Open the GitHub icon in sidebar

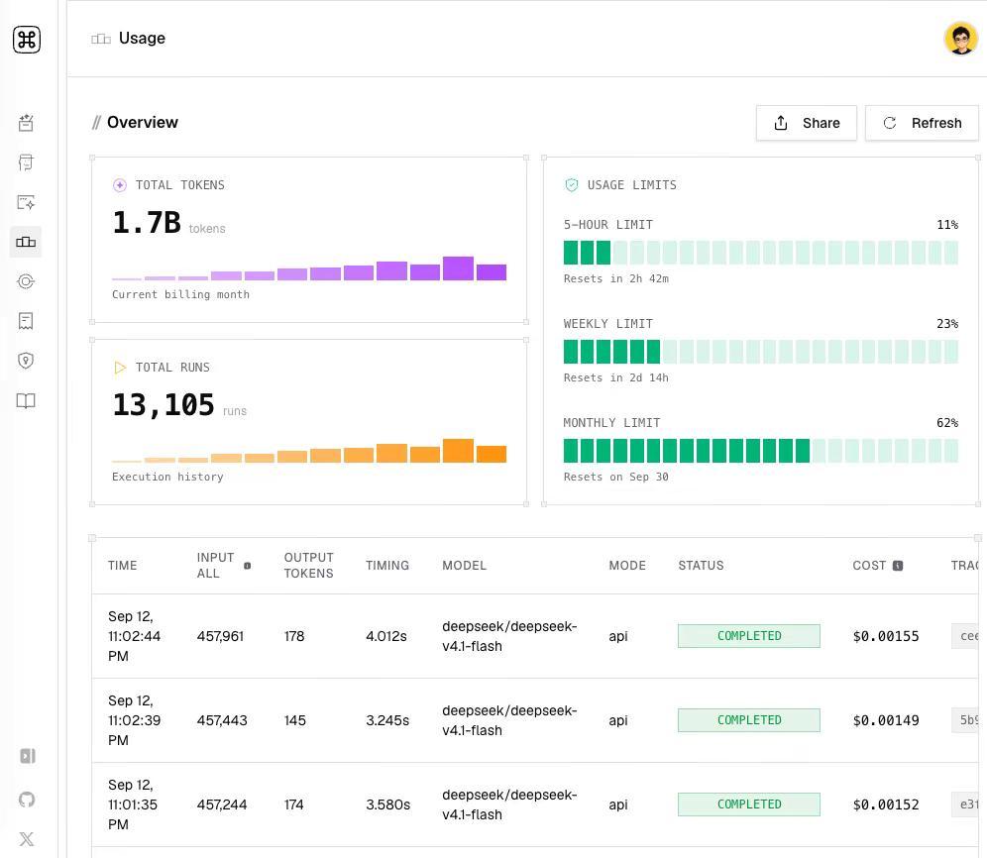pyautogui.click(x=27, y=800)
